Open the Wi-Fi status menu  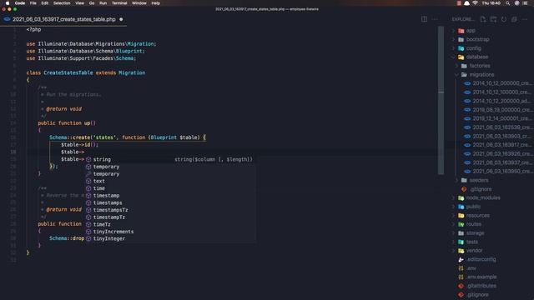[x=475, y=3]
